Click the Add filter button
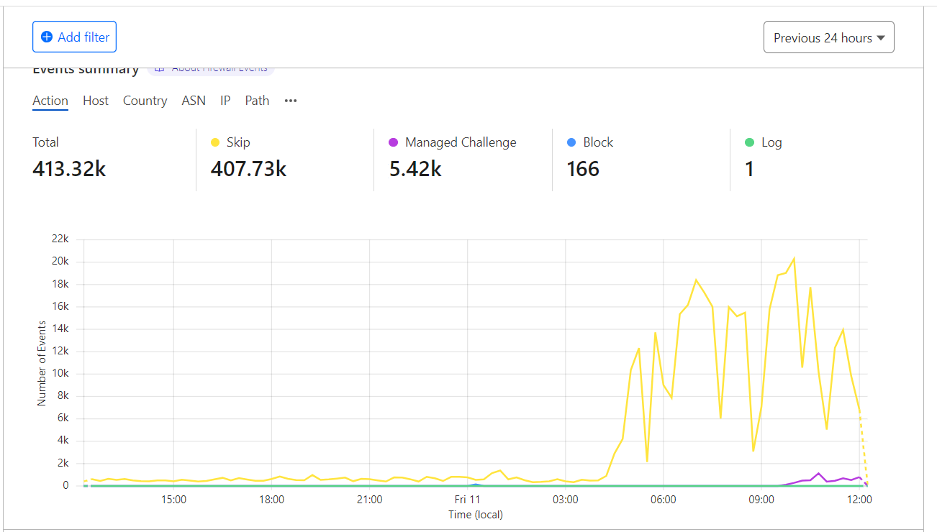 tap(74, 37)
